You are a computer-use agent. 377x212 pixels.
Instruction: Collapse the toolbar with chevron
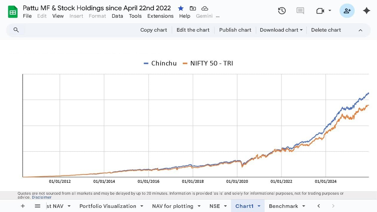click(x=360, y=30)
